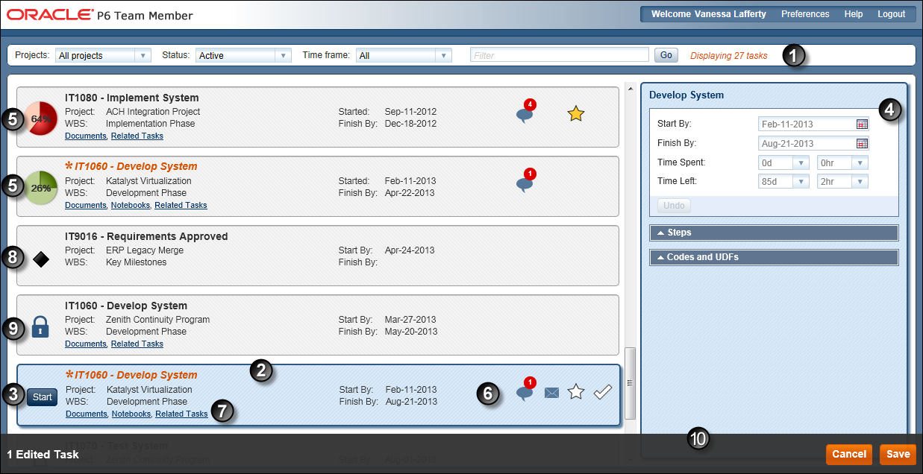Open Related Tasks link on selected task
Image resolution: width=923 pixels, height=474 pixels.
coord(181,414)
